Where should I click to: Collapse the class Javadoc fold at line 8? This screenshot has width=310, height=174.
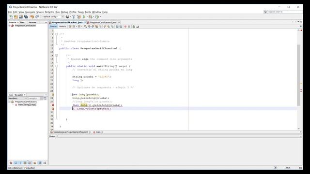(x=57, y=34)
